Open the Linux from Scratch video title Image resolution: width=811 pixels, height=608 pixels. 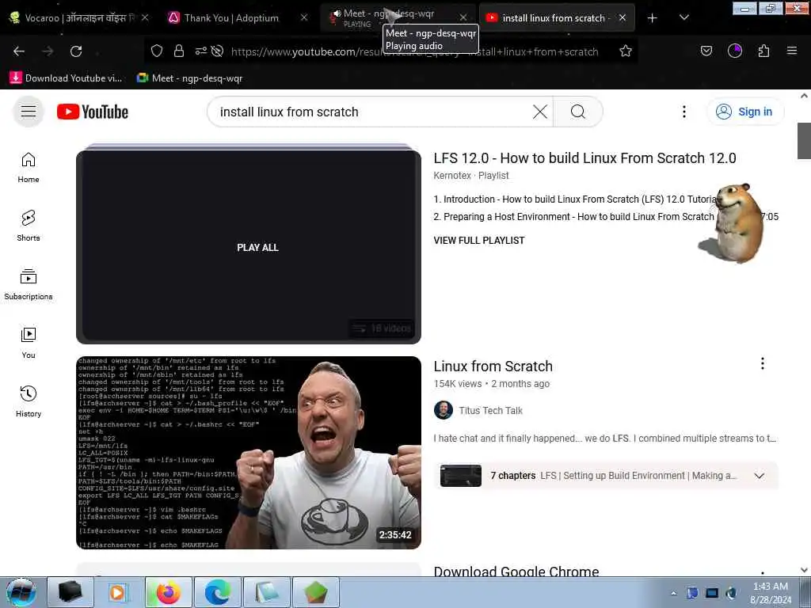pos(493,366)
